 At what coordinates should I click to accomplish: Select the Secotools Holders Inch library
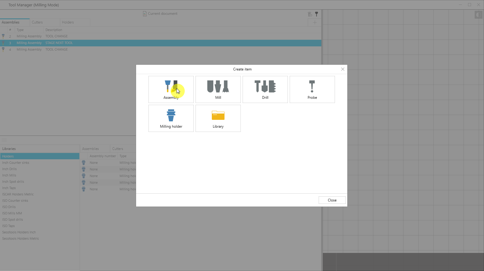click(x=19, y=232)
